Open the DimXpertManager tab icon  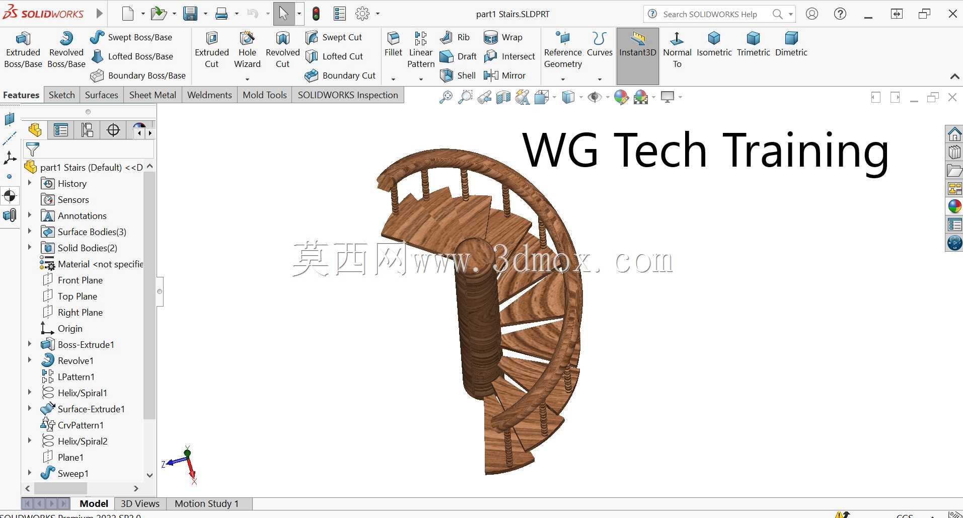point(114,130)
